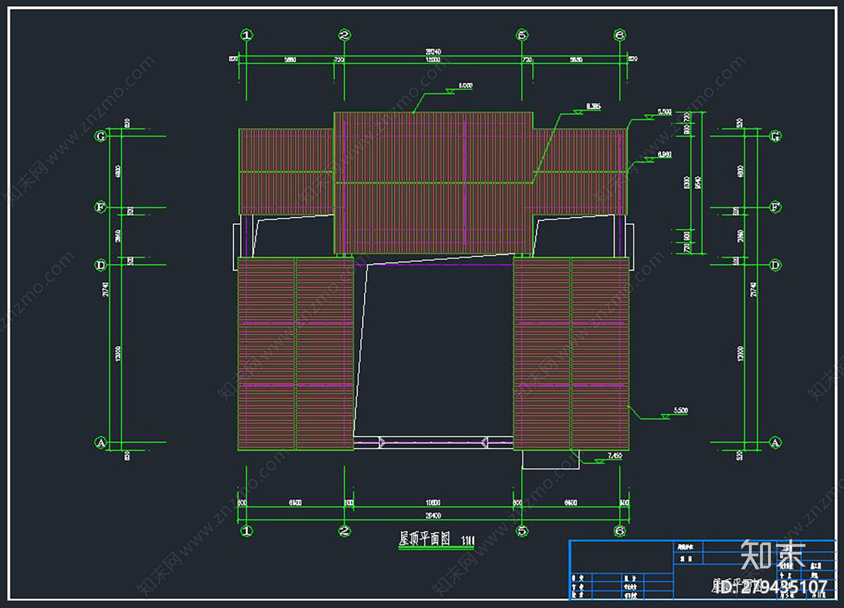
Task: Select the right-side axis bubble F
Action: [775, 207]
